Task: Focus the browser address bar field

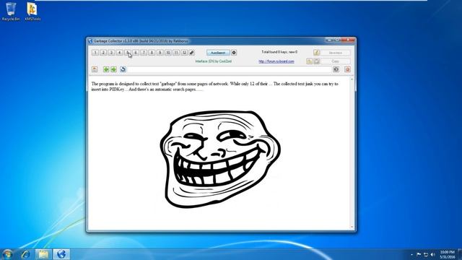Action: tap(230, 69)
